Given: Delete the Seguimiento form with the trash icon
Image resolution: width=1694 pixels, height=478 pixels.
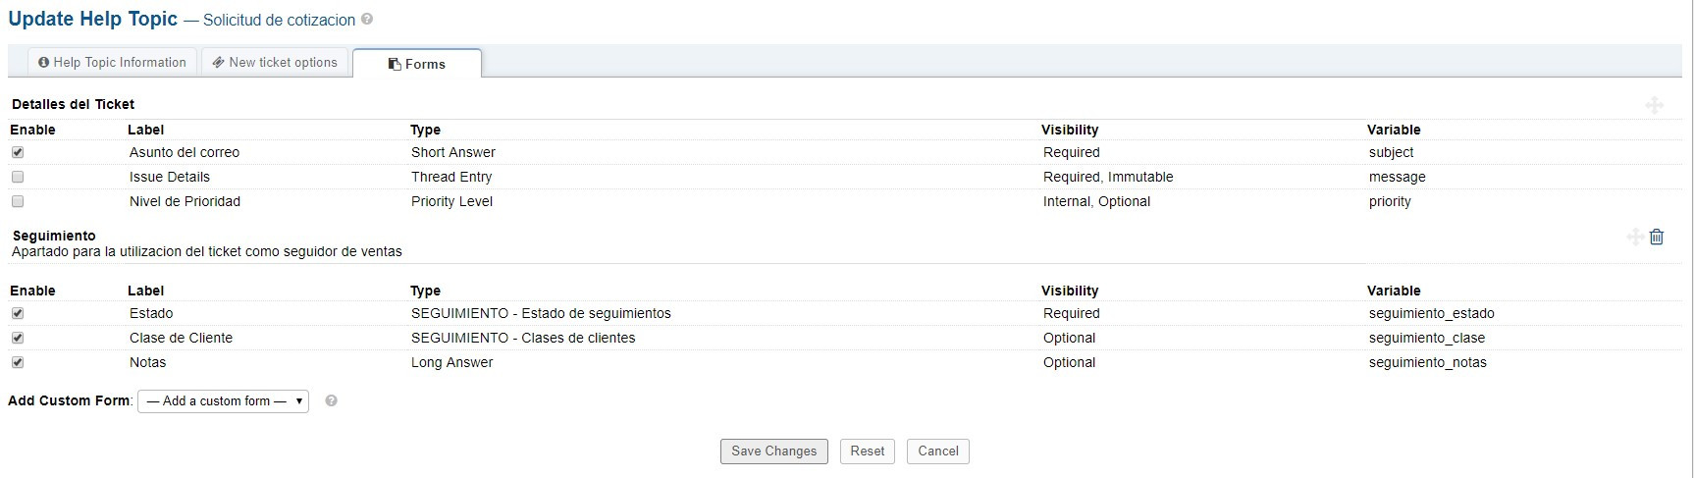Looking at the screenshot, I should click(1657, 237).
